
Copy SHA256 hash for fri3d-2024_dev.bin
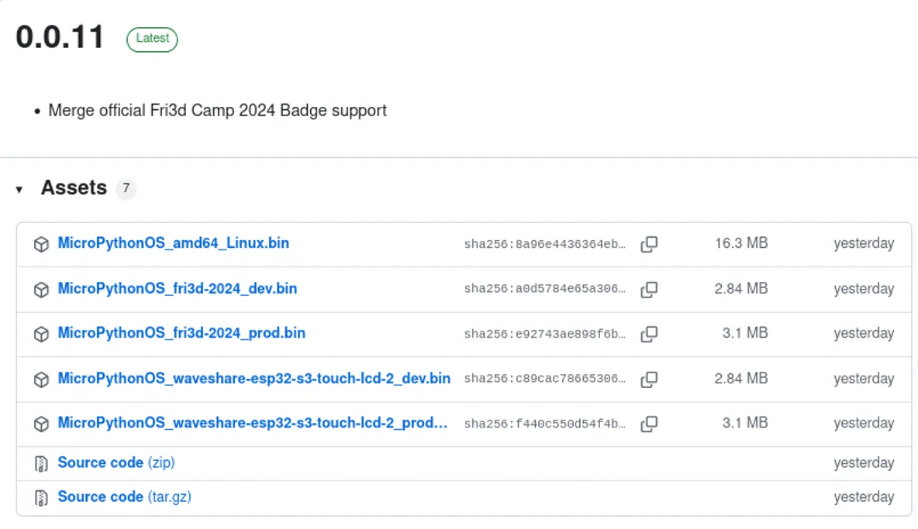649,290
